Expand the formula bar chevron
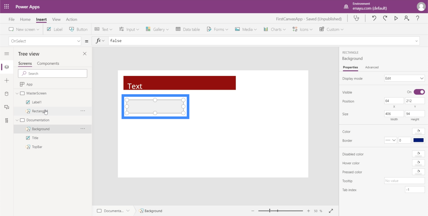Image resolution: width=428 pixels, height=216 pixels. [x=417, y=41]
